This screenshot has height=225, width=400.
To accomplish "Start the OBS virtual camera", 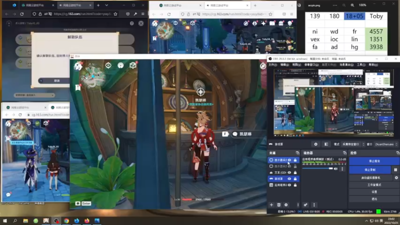I will click(x=370, y=178).
